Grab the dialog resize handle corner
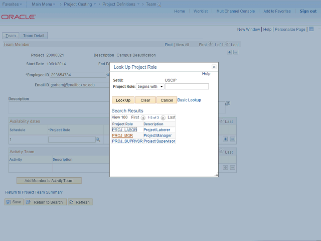The image size is (321, 241). [216, 175]
